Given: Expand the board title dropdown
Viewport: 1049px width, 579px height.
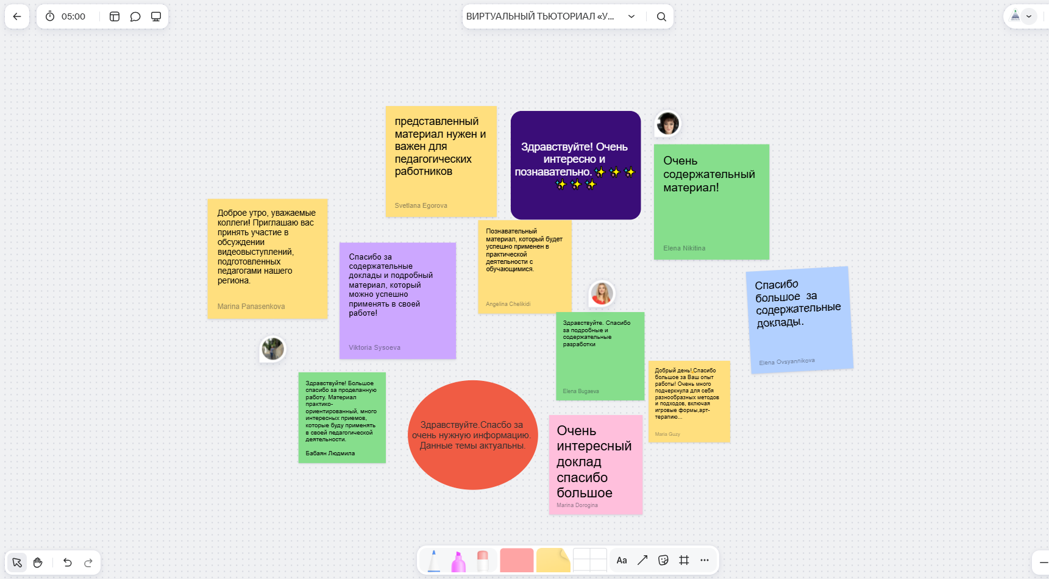Looking at the screenshot, I should (x=631, y=16).
